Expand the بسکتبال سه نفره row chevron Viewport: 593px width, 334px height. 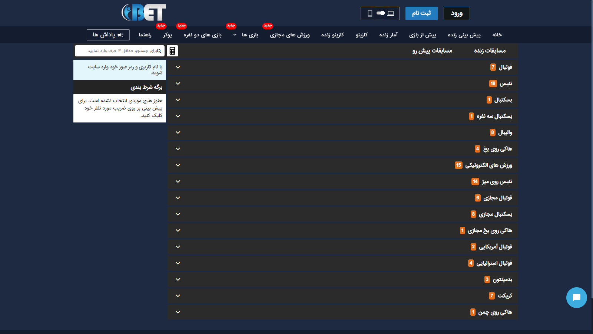click(178, 116)
